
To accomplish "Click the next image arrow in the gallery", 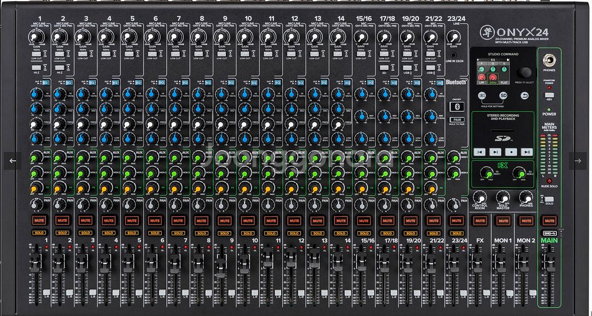I will coord(578,160).
